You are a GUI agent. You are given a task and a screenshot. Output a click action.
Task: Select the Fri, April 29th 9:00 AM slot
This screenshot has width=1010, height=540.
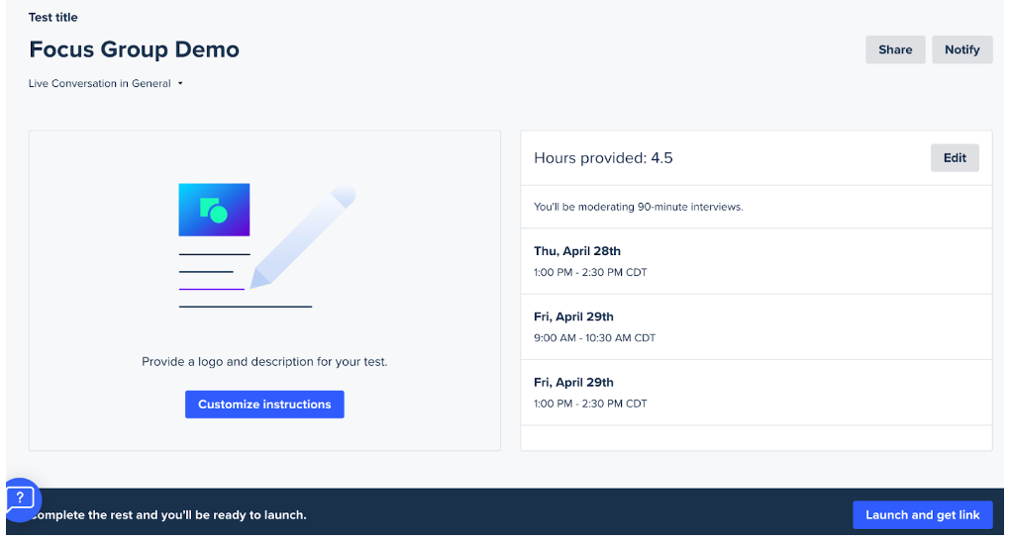click(x=757, y=327)
